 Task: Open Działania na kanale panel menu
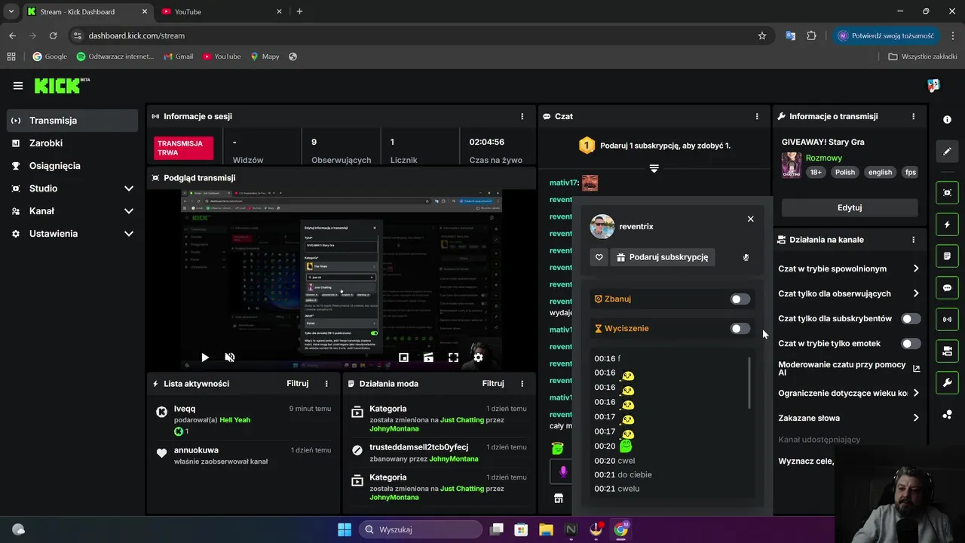(913, 240)
